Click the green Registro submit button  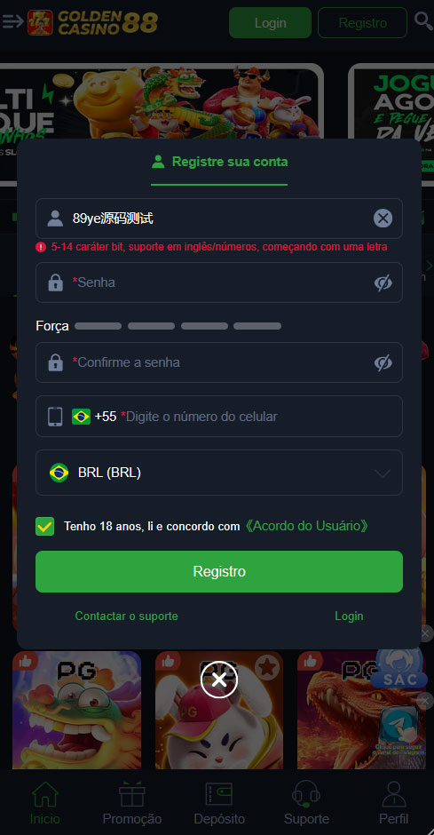coord(219,571)
